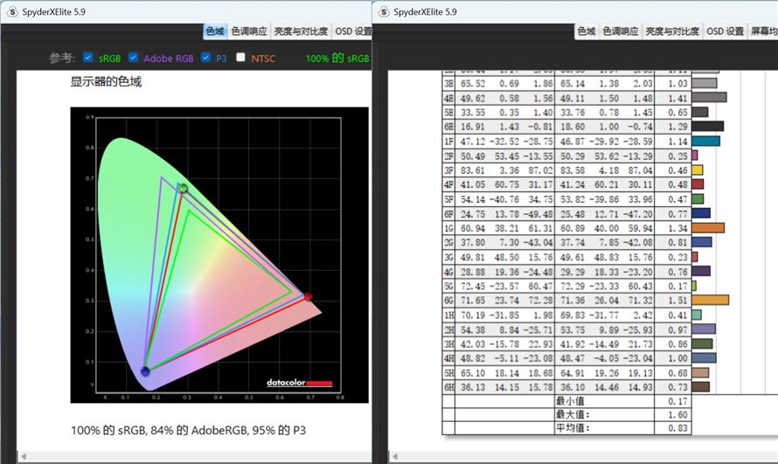Click the delta value '1.51' in row 6G
Viewport: 778px width, 464px height.
[x=677, y=301]
